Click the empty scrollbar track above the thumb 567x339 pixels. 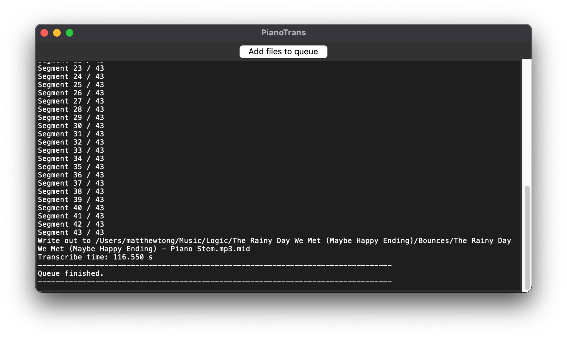click(x=527, y=123)
